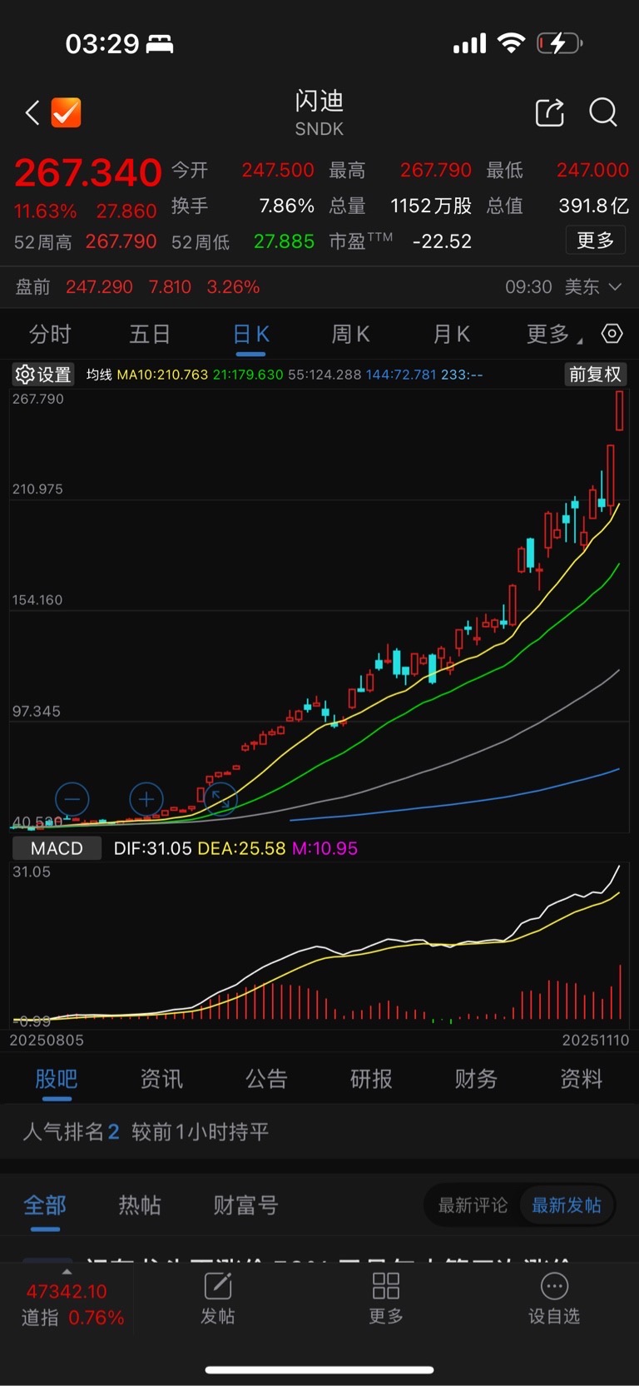639x1386 pixels.
Task: Expand the 道指 index ticker arrow
Action: [67, 1272]
